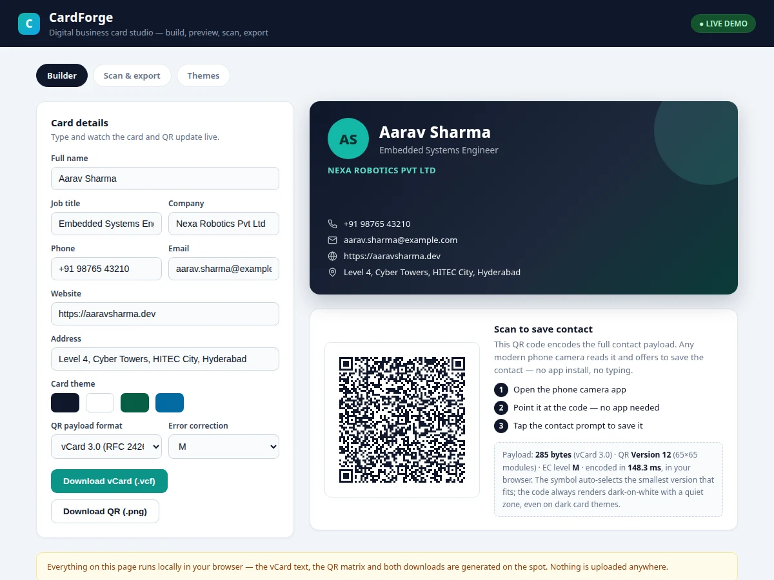Screen dimensions: 774x580
Task: Click the location pin icon on the card
Action: pyautogui.click(x=333, y=272)
